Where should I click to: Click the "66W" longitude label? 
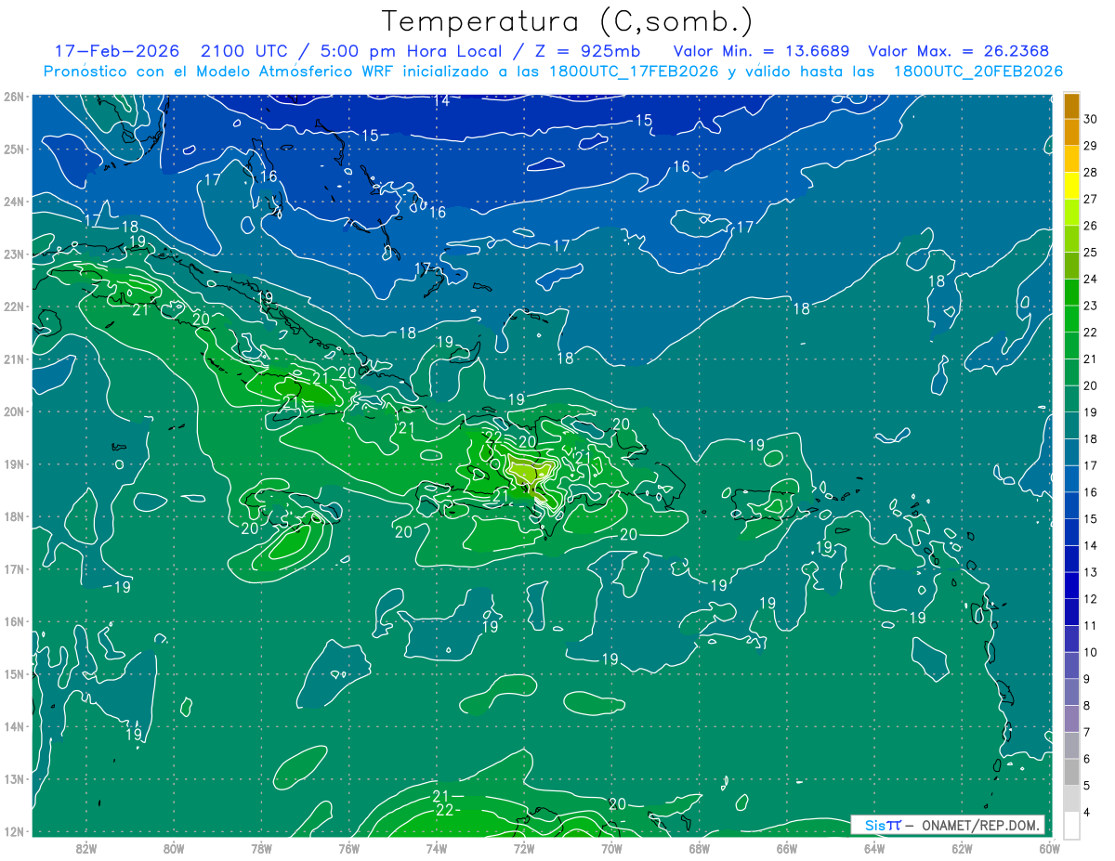787,849
